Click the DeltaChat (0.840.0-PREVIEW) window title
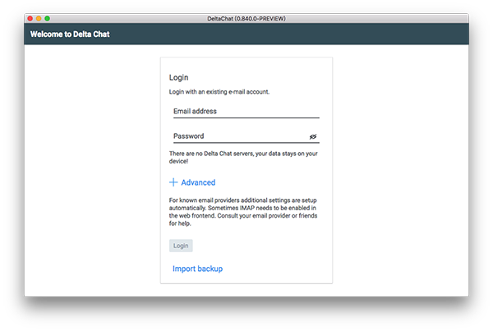The image size is (493, 331). click(246, 19)
